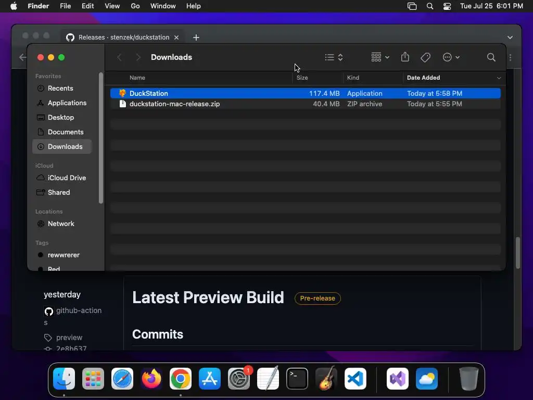Click the Share icon in Finder toolbar
This screenshot has height=400, width=533.
pyautogui.click(x=405, y=57)
